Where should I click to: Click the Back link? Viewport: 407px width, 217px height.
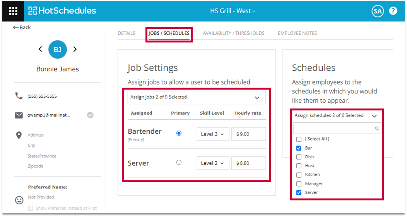(x=22, y=27)
